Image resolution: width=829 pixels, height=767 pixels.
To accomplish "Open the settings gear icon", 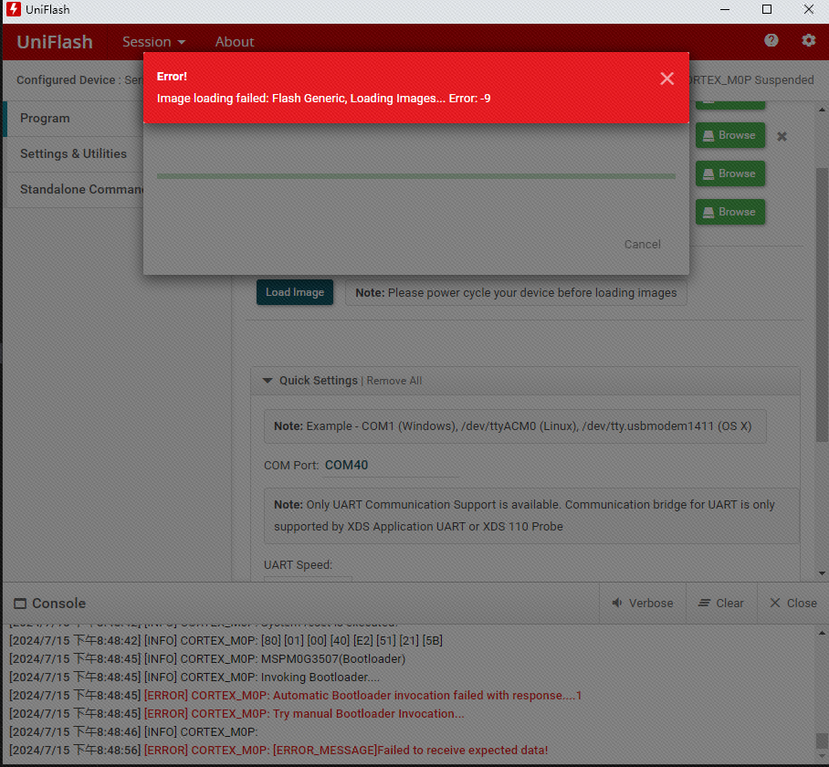I will click(x=808, y=40).
